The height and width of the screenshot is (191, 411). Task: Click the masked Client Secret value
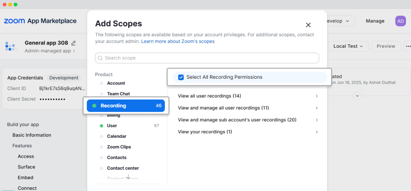click(x=53, y=99)
